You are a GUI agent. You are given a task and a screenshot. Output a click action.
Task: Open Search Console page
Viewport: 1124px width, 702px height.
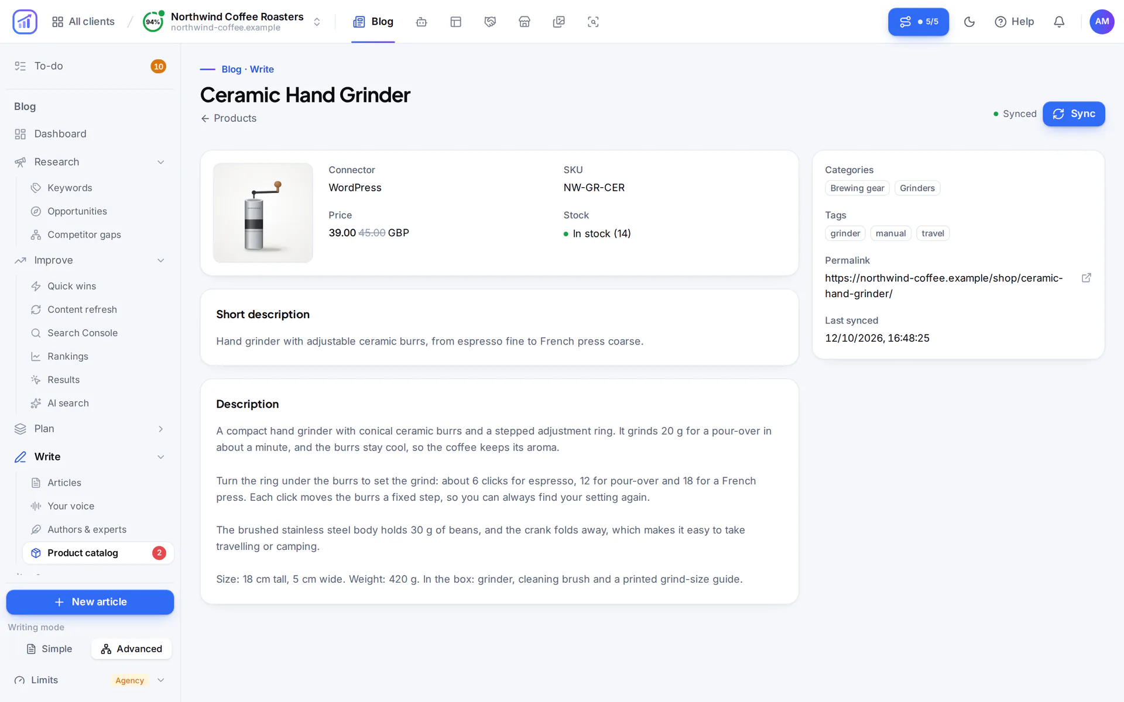click(x=98, y=333)
